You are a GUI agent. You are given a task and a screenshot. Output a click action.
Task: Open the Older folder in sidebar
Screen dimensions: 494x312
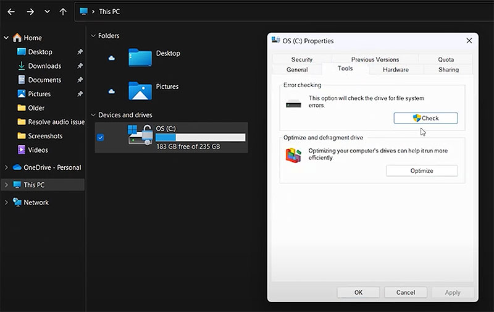click(x=36, y=108)
